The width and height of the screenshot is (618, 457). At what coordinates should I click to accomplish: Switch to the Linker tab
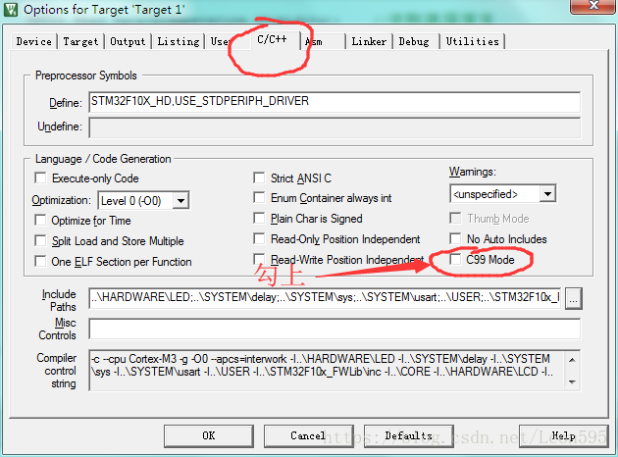[x=369, y=41]
